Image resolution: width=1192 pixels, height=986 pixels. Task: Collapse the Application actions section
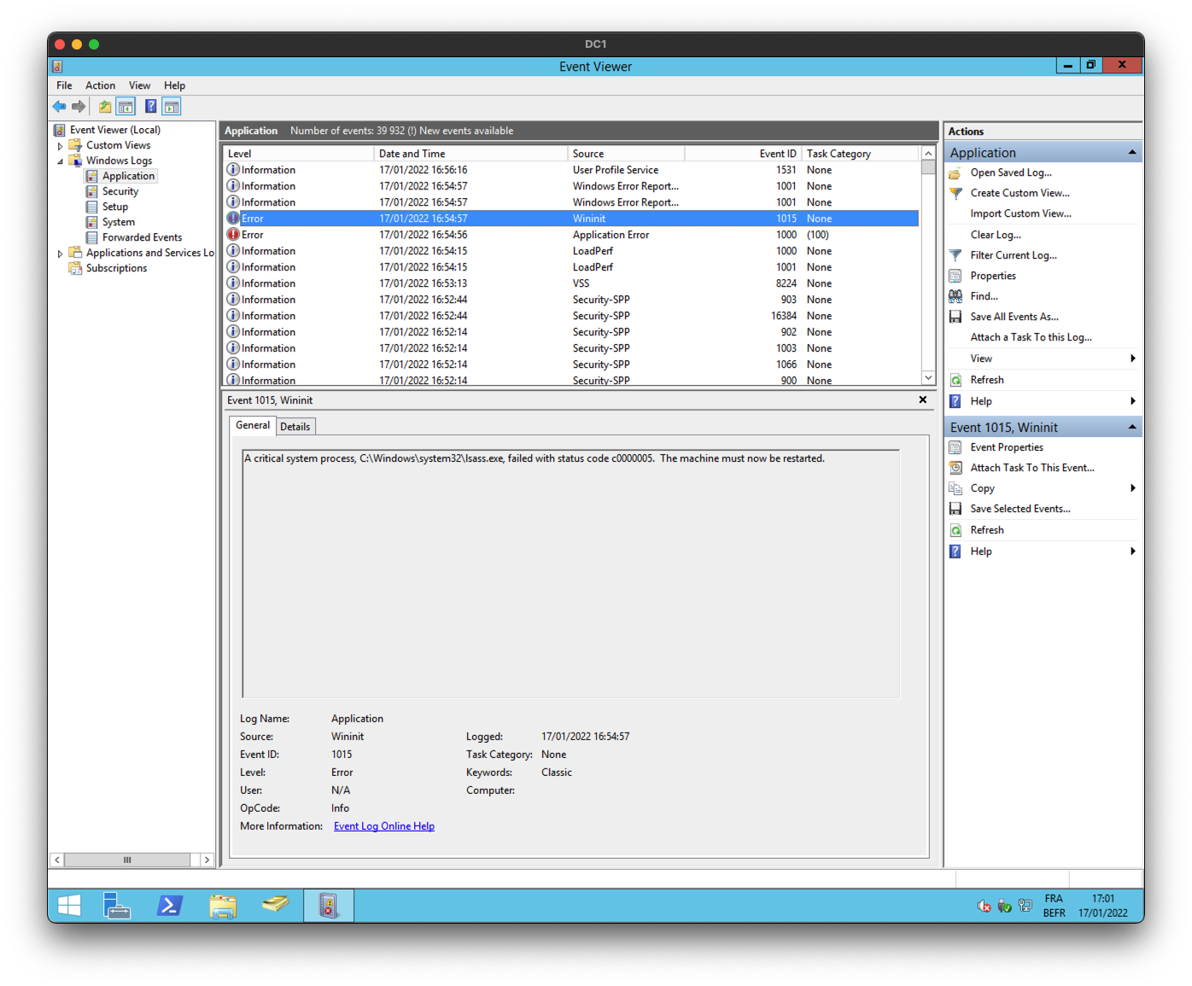(1132, 153)
